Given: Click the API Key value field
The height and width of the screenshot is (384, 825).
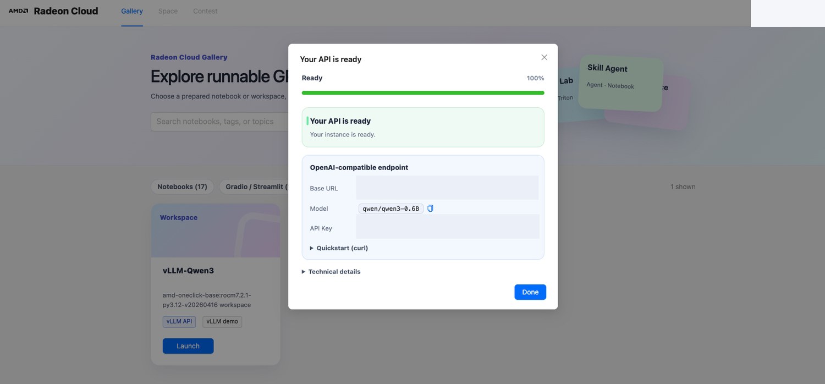Looking at the screenshot, I should click(x=448, y=227).
